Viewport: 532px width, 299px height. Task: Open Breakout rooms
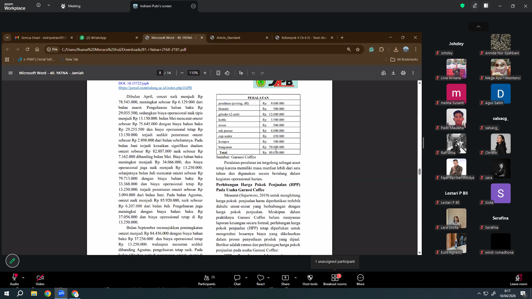pyautogui.click(x=335, y=280)
